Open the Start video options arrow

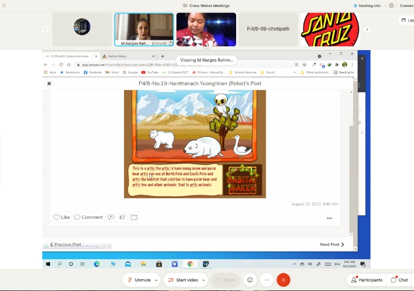click(x=204, y=280)
